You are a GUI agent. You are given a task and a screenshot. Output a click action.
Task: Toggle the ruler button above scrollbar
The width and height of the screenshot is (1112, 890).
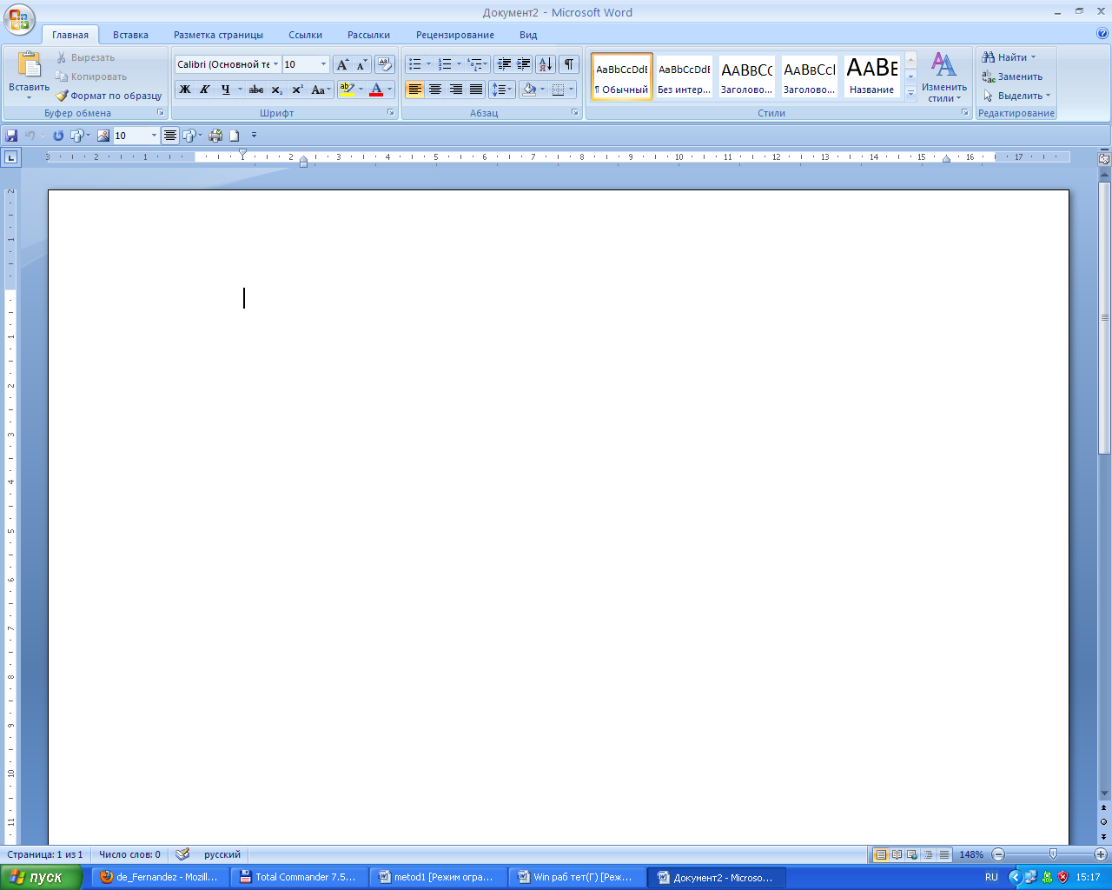[x=1104, y=159]
